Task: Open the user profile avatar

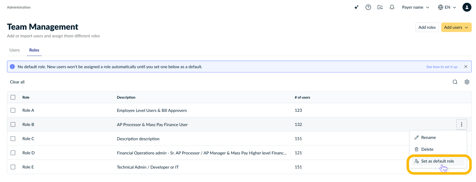Action: click(x=467, y=7)
